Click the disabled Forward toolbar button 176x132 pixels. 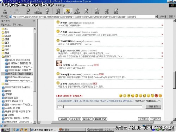(x=17, y=11)
